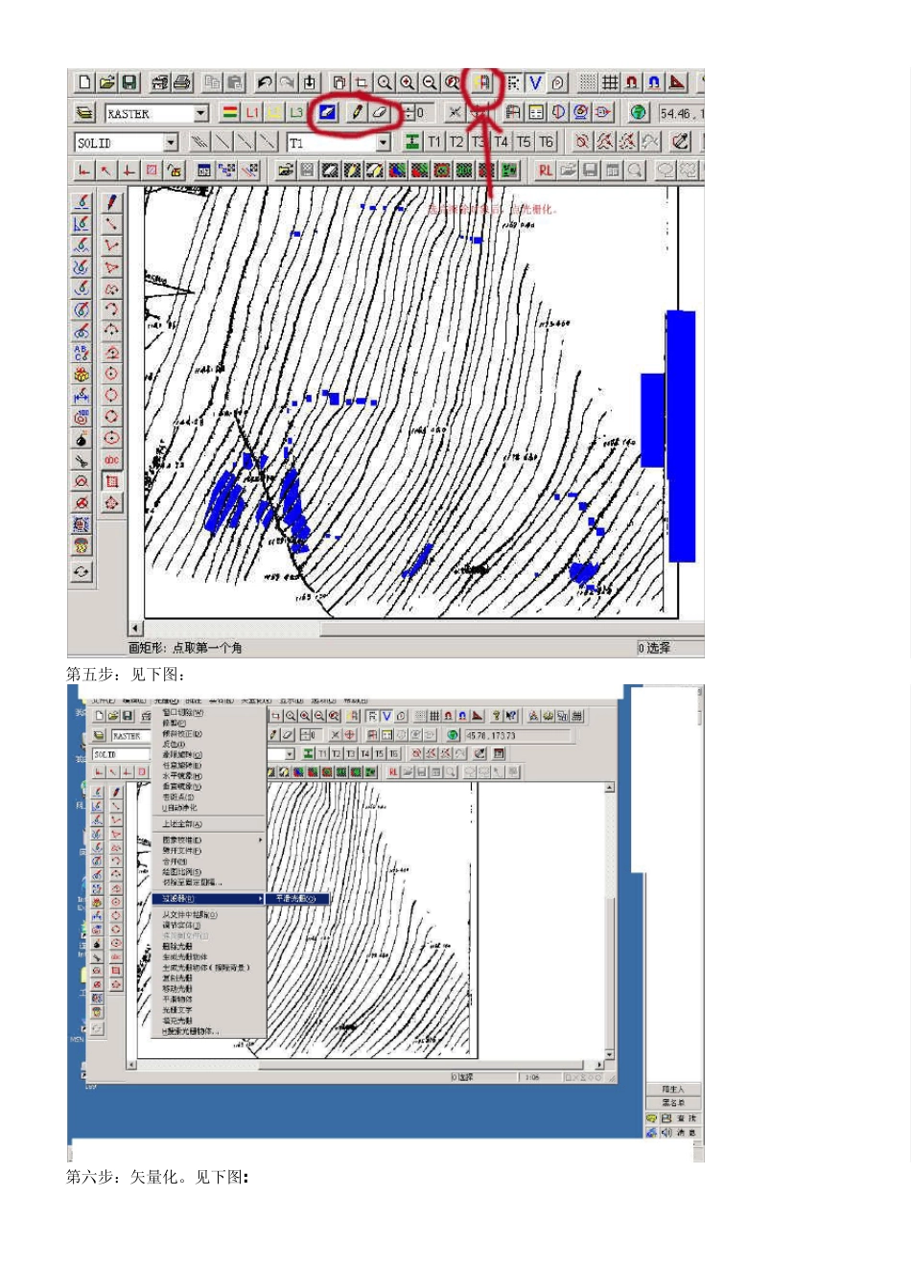Viewport: 911px width, 1288px height.
Task: Expand the highlighted filter submenu in lower menu
Action: click(208, 899)
